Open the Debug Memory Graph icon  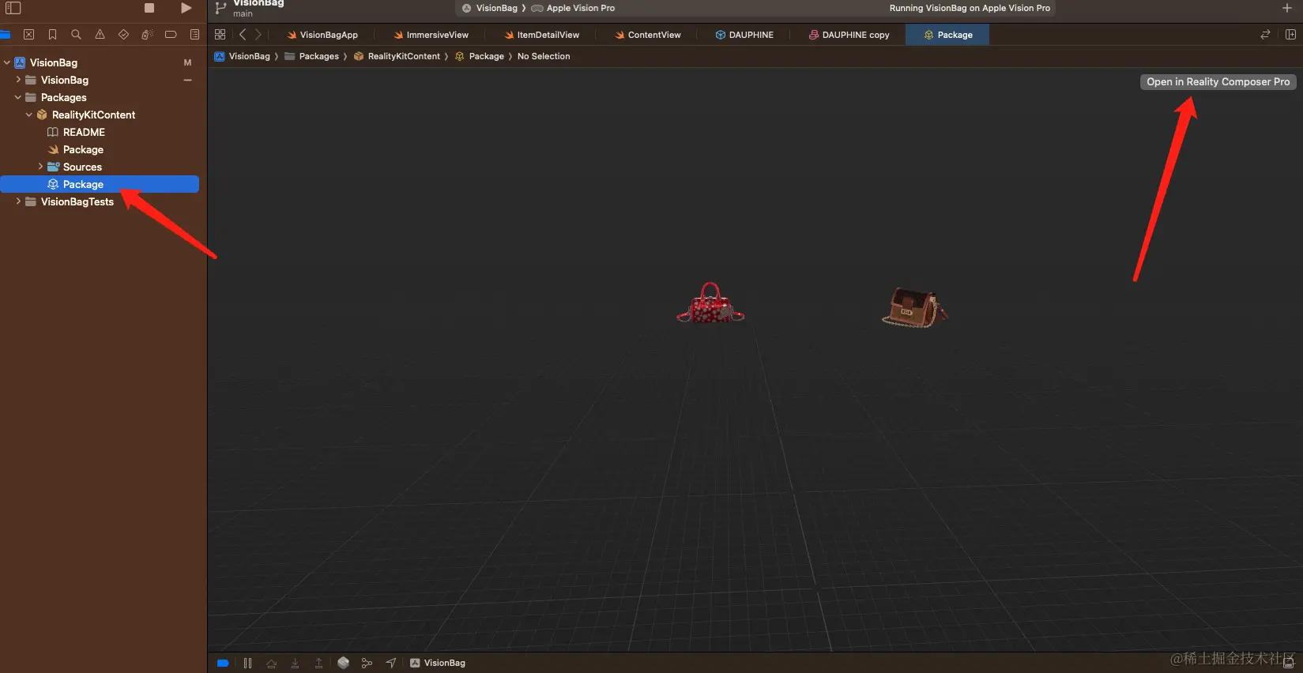pyautogui.click(x=367, y=663)
